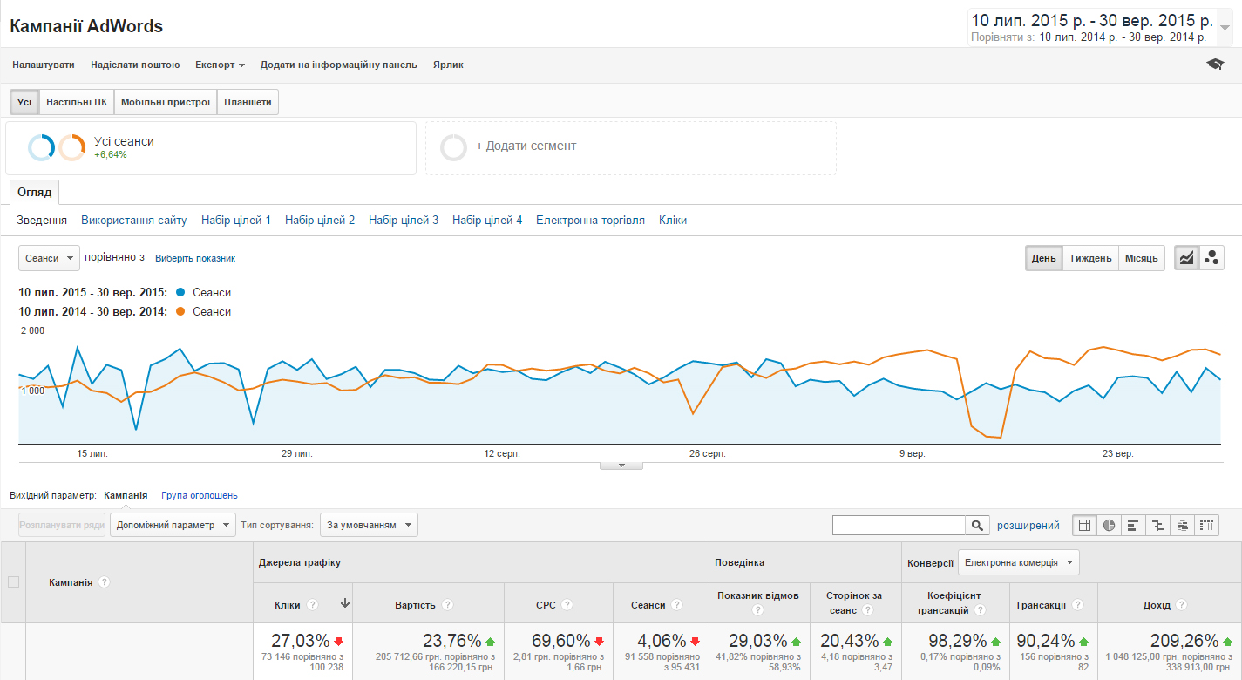Viewport: 1242px width, 680px height.
Task: Switch to Електронна торгівля view
Action: click(590, 221)
